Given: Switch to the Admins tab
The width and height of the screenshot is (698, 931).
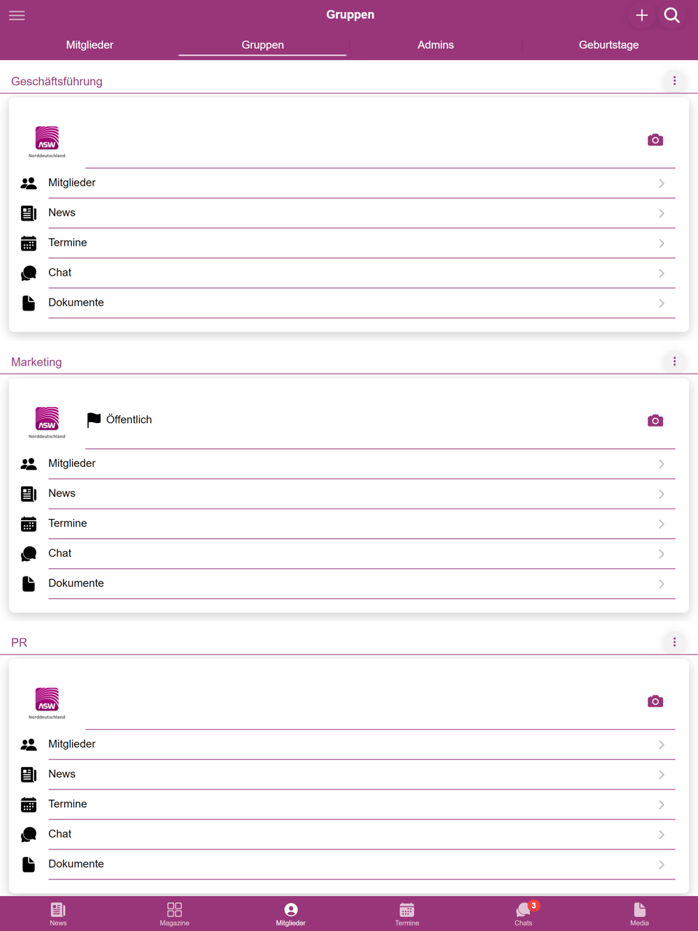Looking at the screenshot, I should point(436,45).
